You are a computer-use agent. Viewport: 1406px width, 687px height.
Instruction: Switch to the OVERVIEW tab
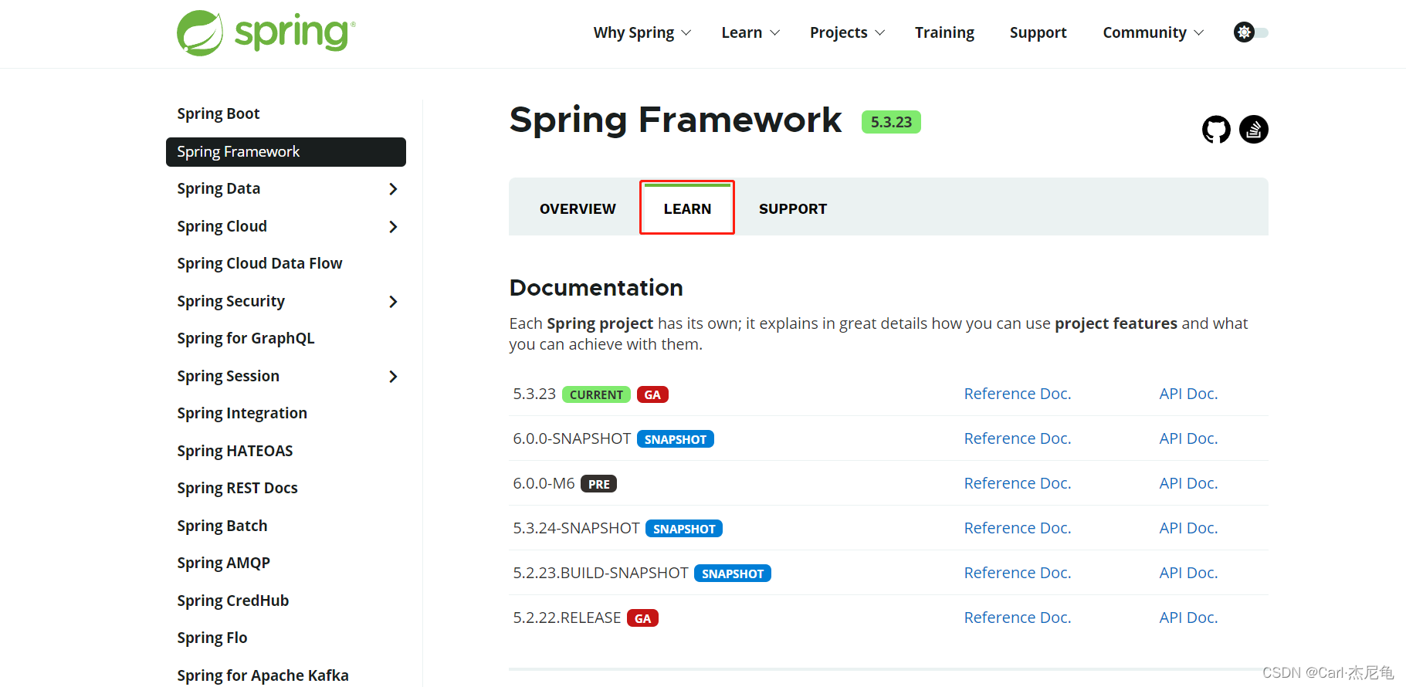578,208
